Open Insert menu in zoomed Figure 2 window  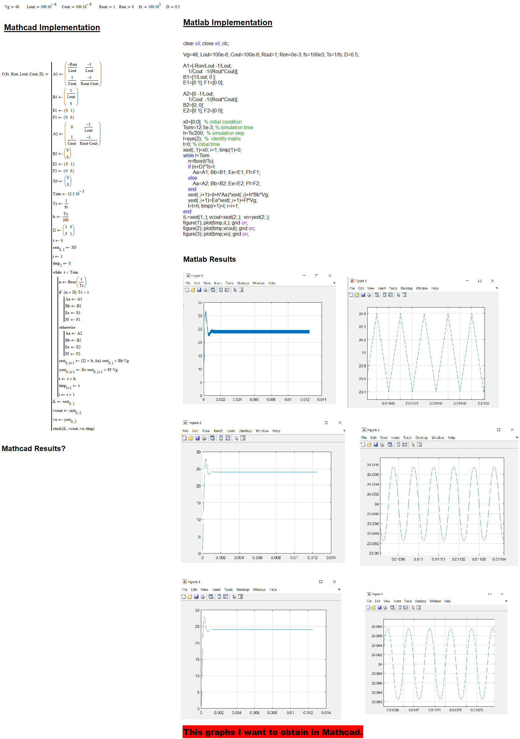[x=395, y=438]
